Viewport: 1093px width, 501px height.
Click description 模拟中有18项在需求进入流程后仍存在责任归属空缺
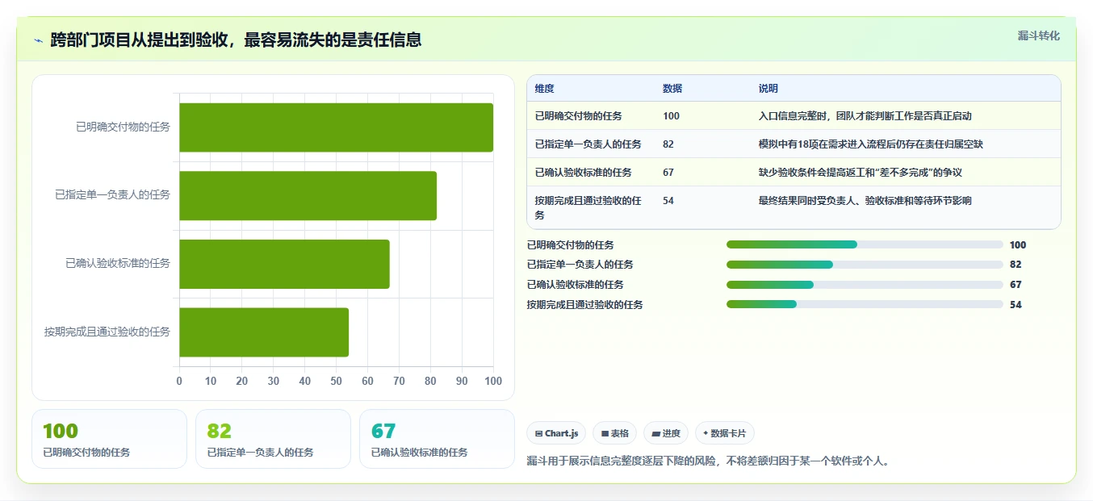[871, 144]
